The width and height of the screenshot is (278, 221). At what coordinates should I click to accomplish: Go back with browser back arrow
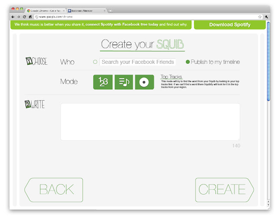pyautogui.click(x=13, y=17)
